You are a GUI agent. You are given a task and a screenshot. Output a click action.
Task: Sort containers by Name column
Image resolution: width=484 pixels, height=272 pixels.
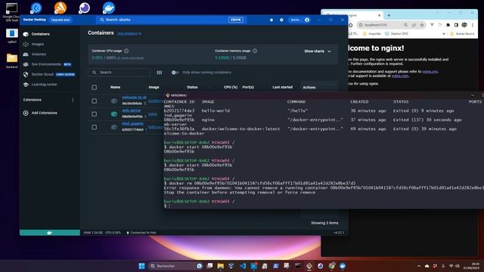pyautogui.click(x=116, y=88)
